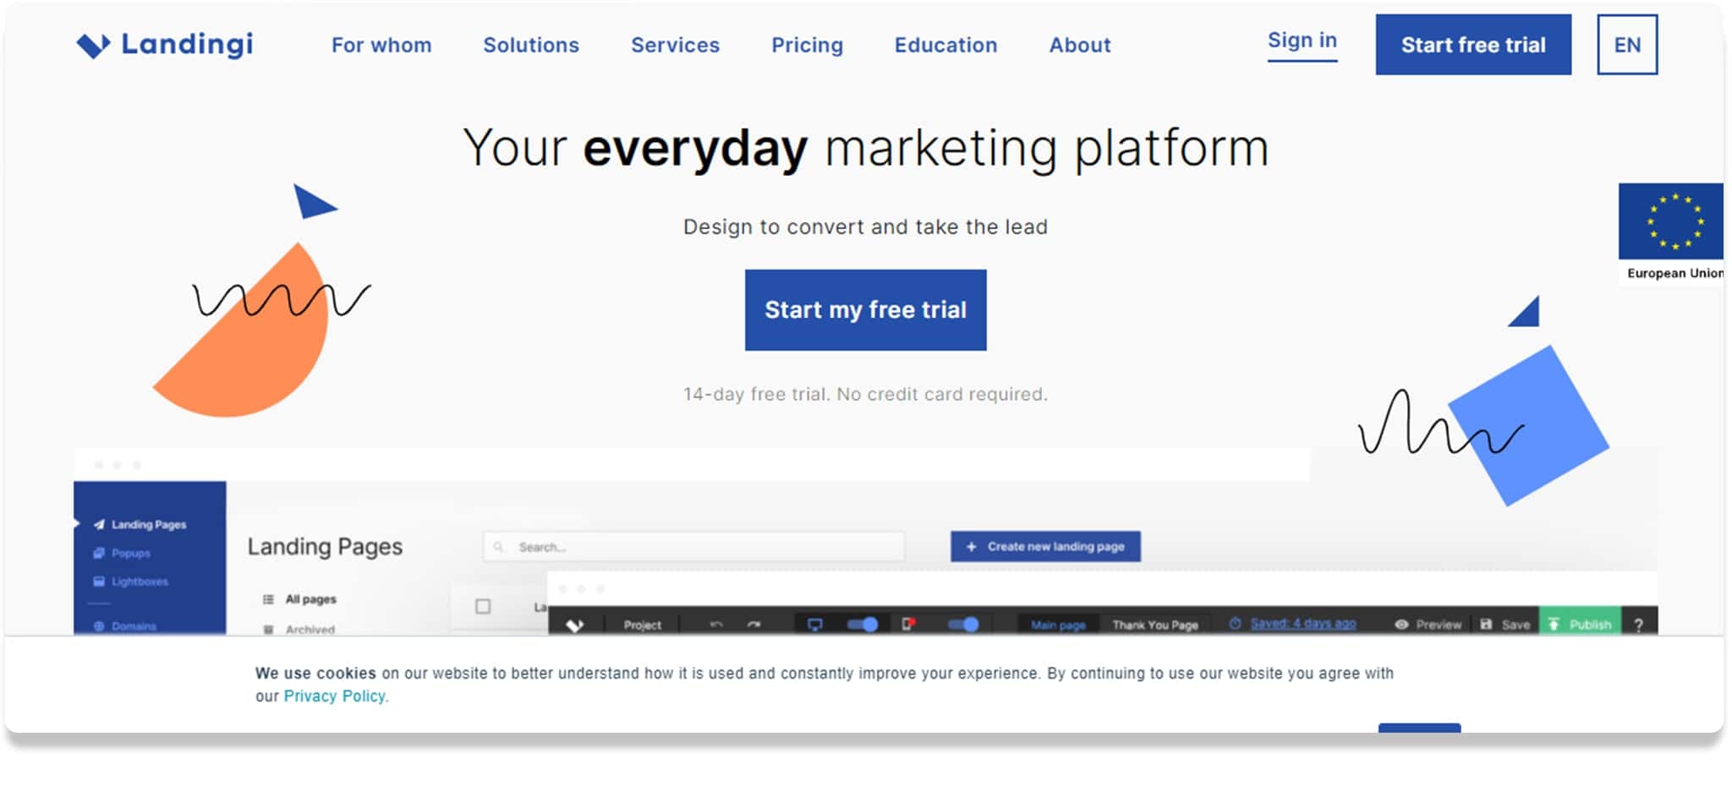Click the Preview button in editor
This screenshot has width=1732, height=791.
point(1428,625)
